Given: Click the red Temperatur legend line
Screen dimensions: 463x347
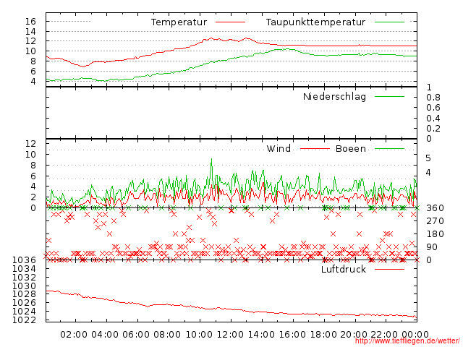Looking at the screenshot, I should coord(230,22).
